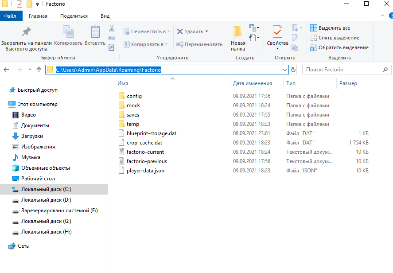Select Сеть in the navigation pane
This screenshot has width=393, height=273.
tap(23, 246)
